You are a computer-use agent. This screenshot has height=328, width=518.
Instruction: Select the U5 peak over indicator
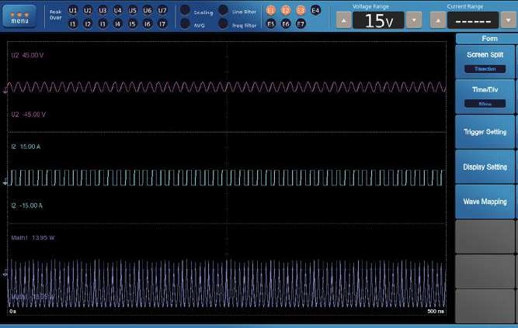click(133, 11)
